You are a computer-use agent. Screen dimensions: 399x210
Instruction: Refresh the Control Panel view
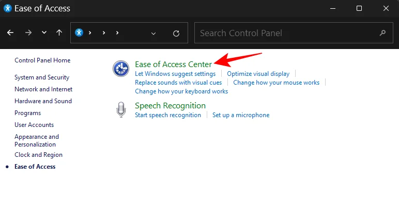click(176, 33)
